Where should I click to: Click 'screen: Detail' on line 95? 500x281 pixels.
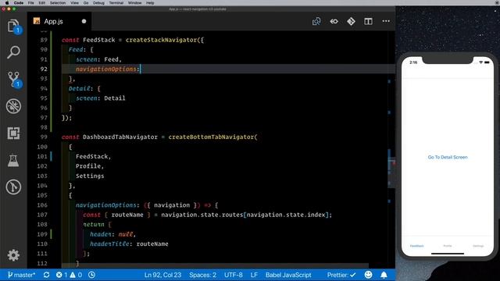101,98
